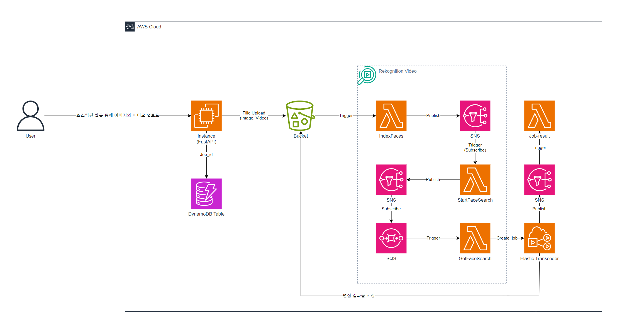
Task: Select the Trigger (Subscribe) connector label
Action: pyautogui.click(x=475, y=148)
